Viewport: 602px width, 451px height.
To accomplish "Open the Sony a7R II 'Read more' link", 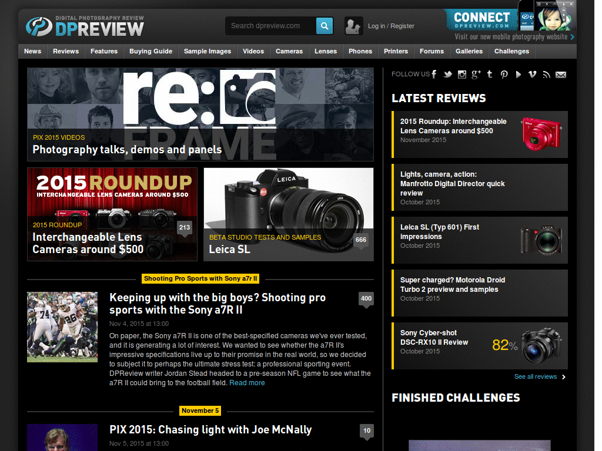I will [247, 382].
